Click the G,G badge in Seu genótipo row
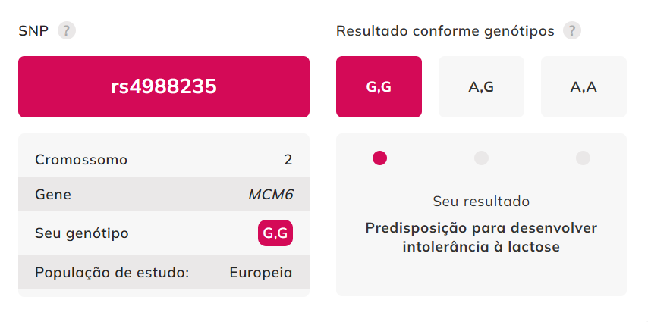The image size is (648, 322). click(x=275, y=233)
